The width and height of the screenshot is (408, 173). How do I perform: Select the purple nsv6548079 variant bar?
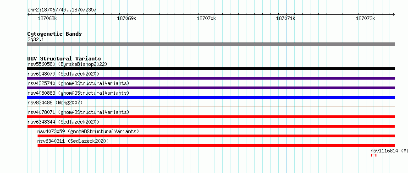211,78
